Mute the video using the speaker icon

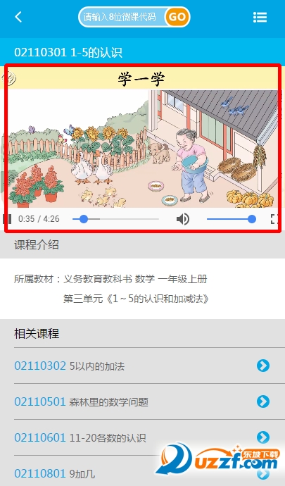coord(183,219)
